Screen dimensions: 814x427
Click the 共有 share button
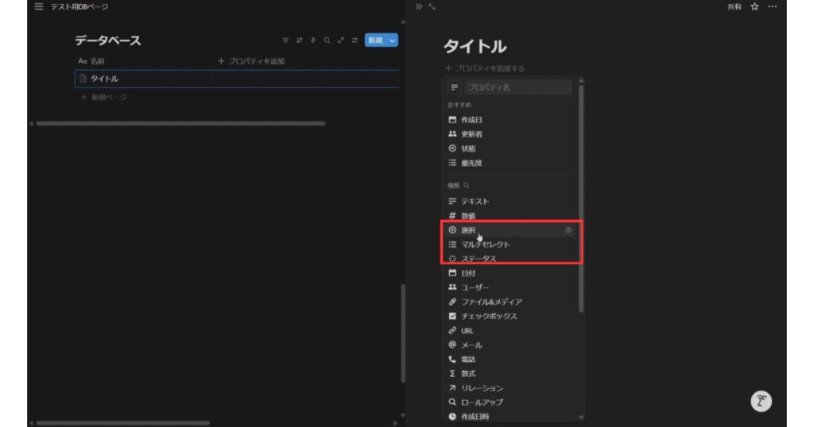click(735, 6)
